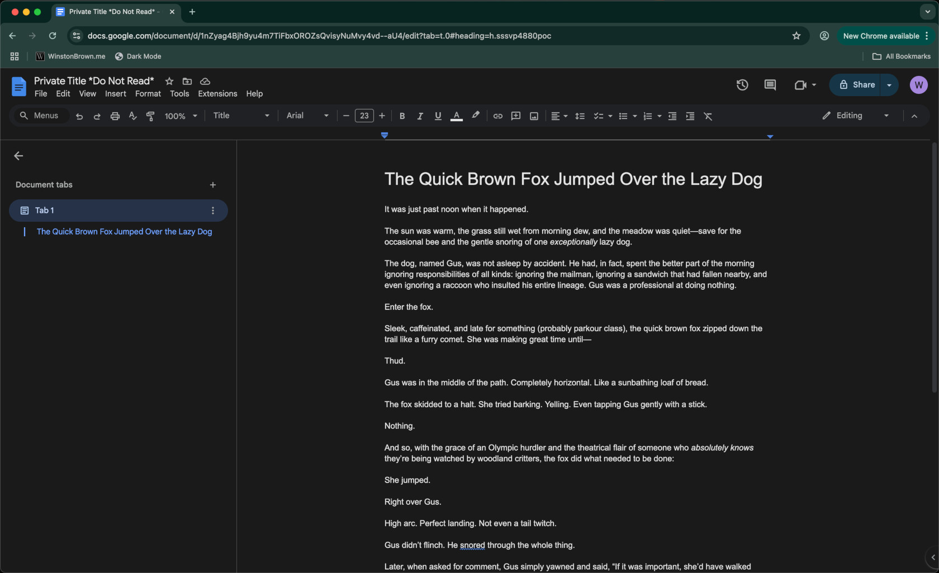
Task: Click the Undo icon in toolbar
Action: 79,116
